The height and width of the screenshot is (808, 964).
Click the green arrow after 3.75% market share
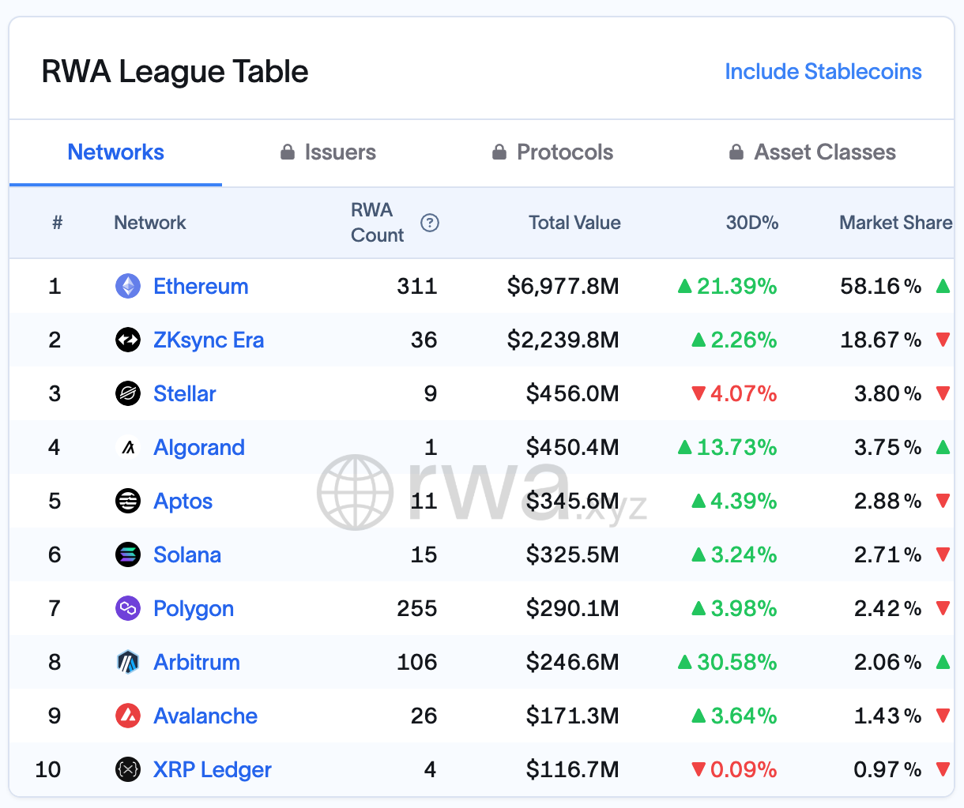[943, 447]
